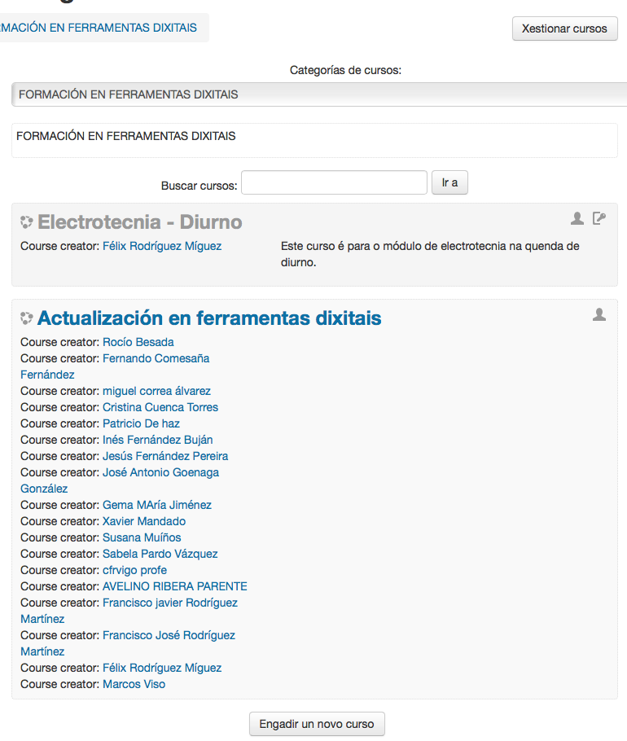This screenshot has width=627, height=741.
Task: Click the guest access icon for Electrotecnia - Diurno
Action: click(x=577, y=218)
